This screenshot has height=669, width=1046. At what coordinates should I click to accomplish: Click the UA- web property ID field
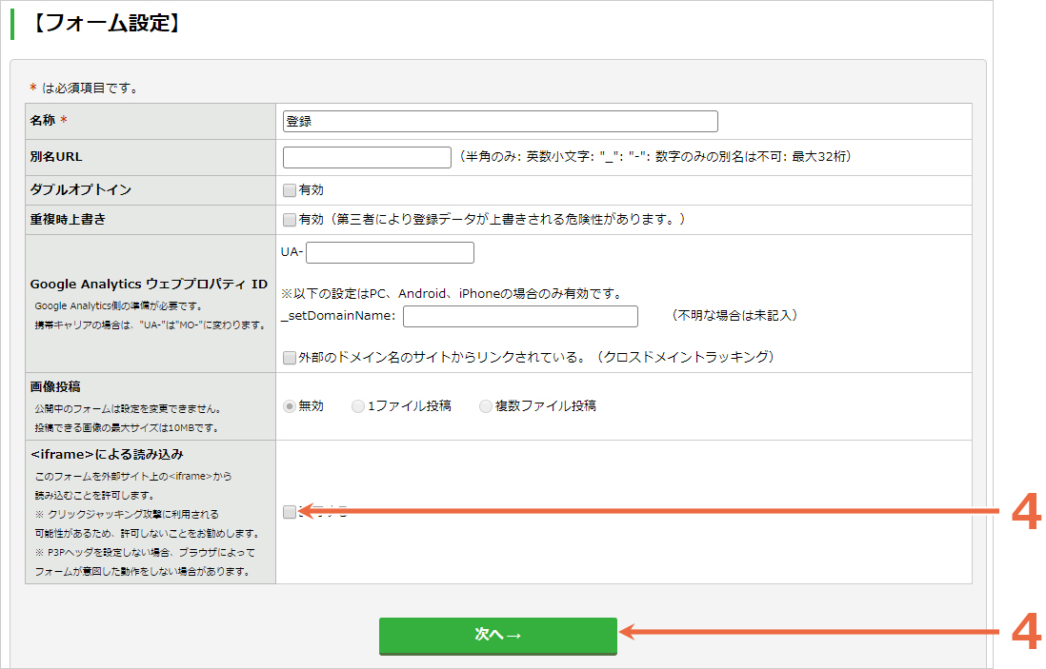(x=391, y=252)
